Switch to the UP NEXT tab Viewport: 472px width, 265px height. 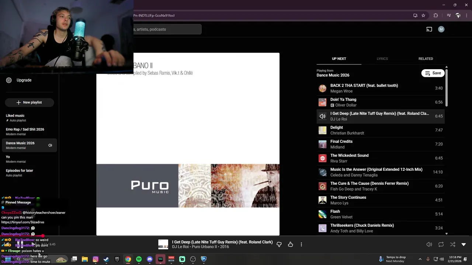339,59
